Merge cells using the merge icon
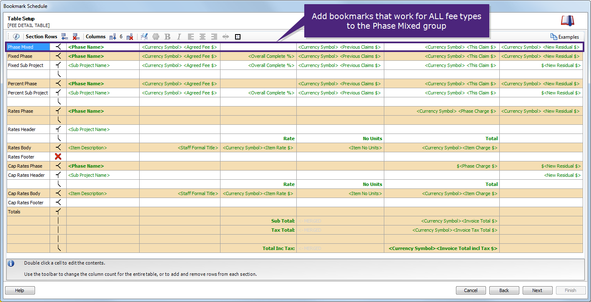 225,37
